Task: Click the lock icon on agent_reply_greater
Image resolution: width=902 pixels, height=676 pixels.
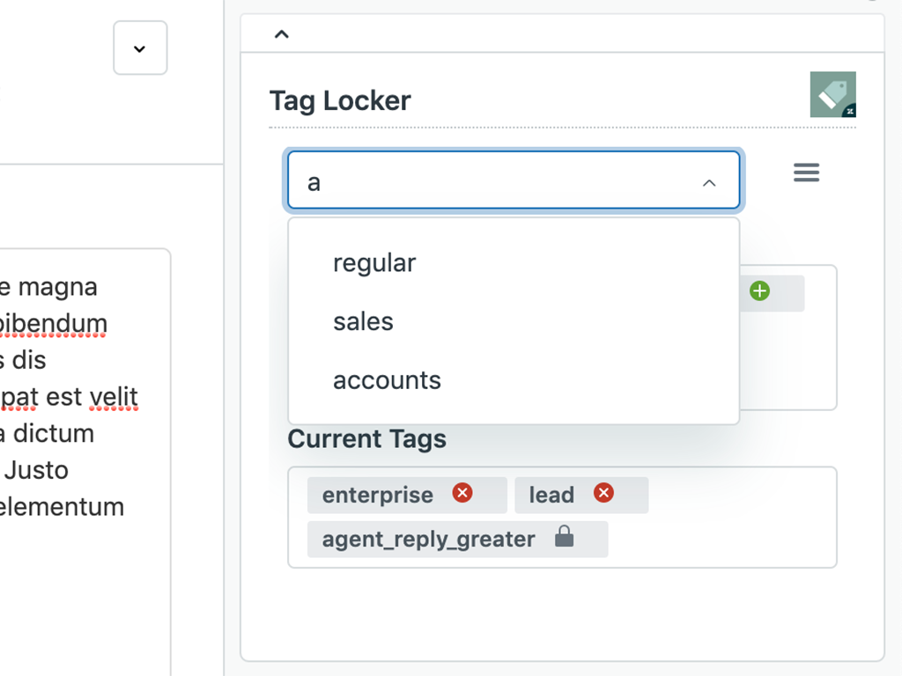Action: pos(565,536)
